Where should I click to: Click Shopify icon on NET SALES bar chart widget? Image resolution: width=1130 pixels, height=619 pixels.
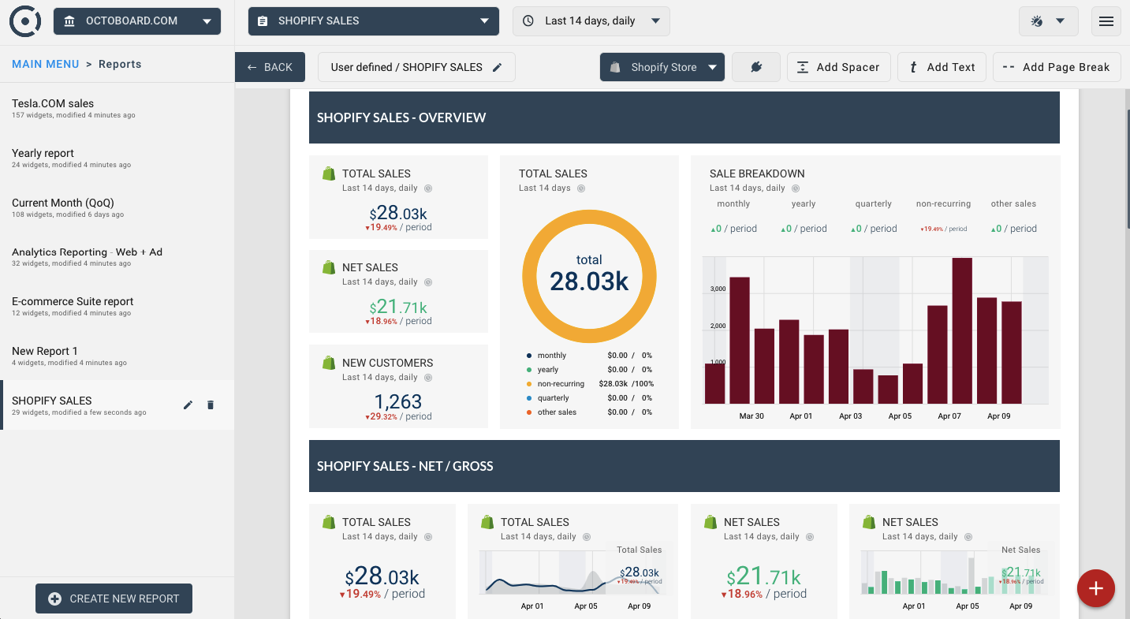point(869,522)
